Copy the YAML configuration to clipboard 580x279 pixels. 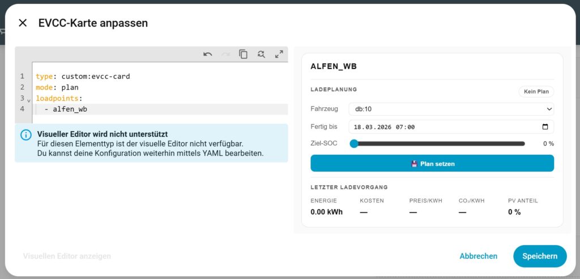pyautogui.click(x=243, y=54)
